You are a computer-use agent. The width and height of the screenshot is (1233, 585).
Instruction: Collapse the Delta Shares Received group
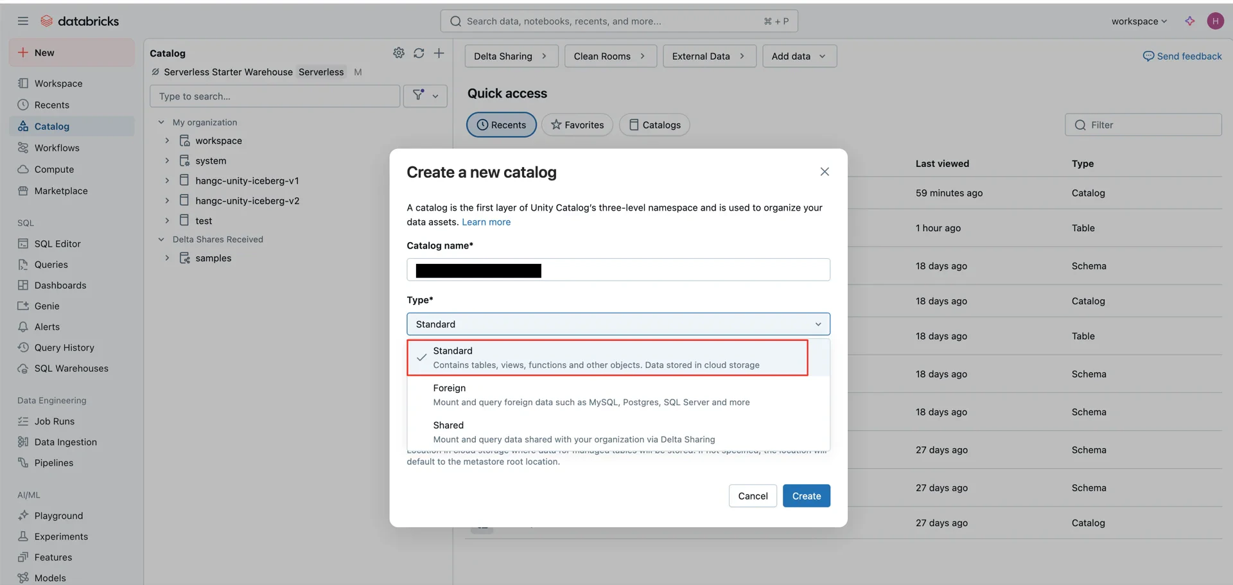(161, 240)
